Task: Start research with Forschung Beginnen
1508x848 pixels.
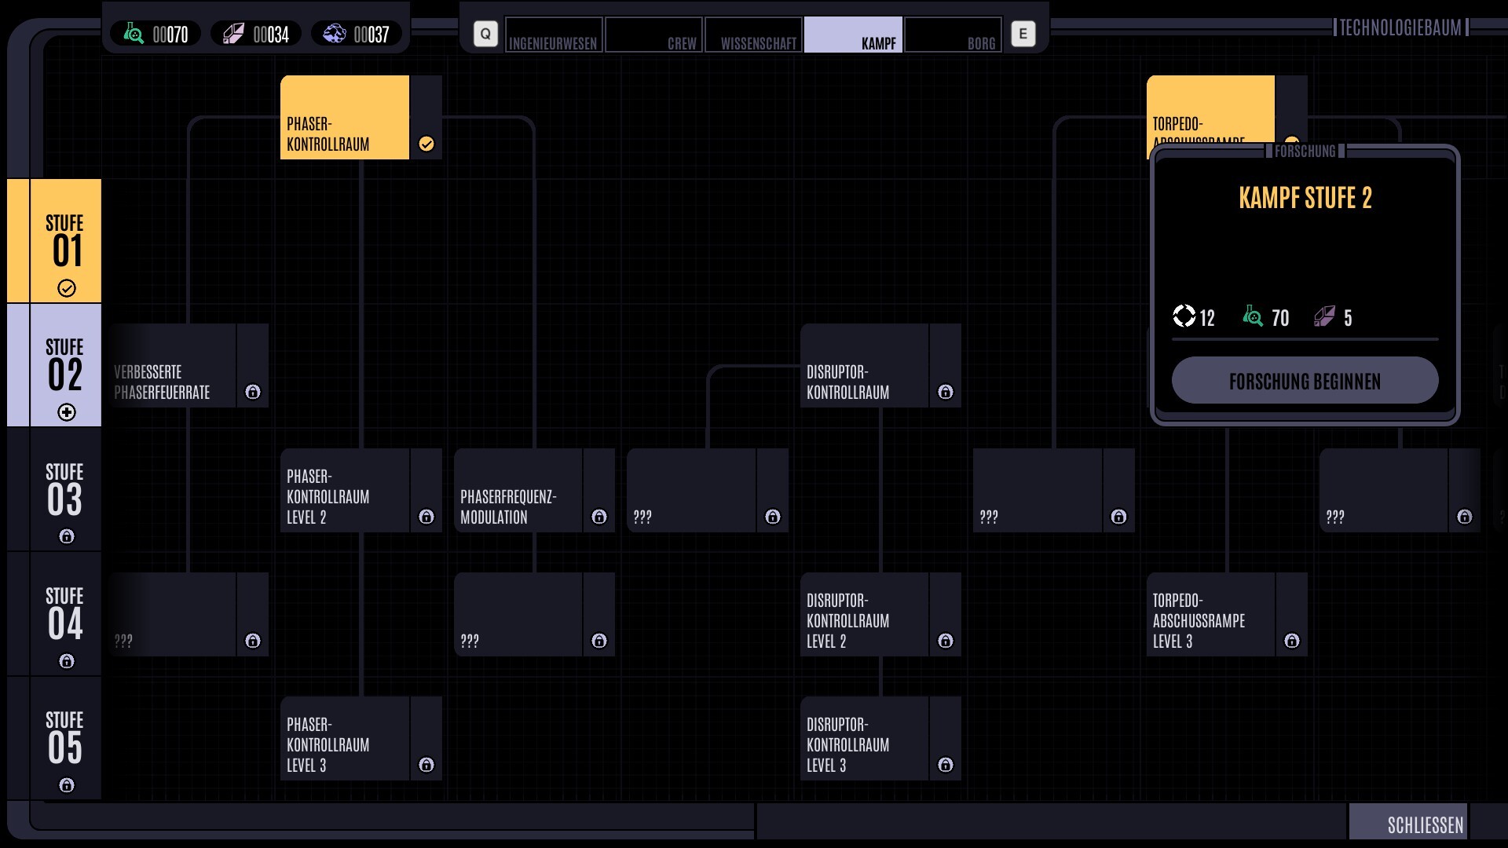Action: (1305, 381)
